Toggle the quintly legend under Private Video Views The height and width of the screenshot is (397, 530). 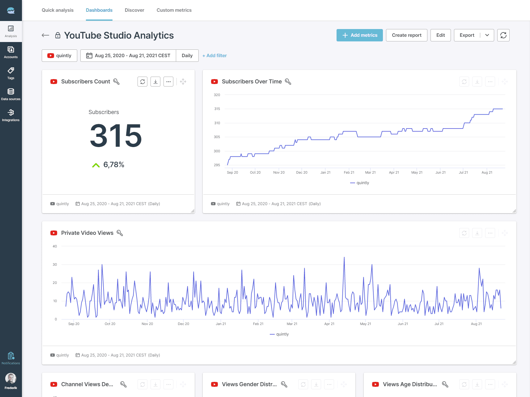[x=279, y=334]
